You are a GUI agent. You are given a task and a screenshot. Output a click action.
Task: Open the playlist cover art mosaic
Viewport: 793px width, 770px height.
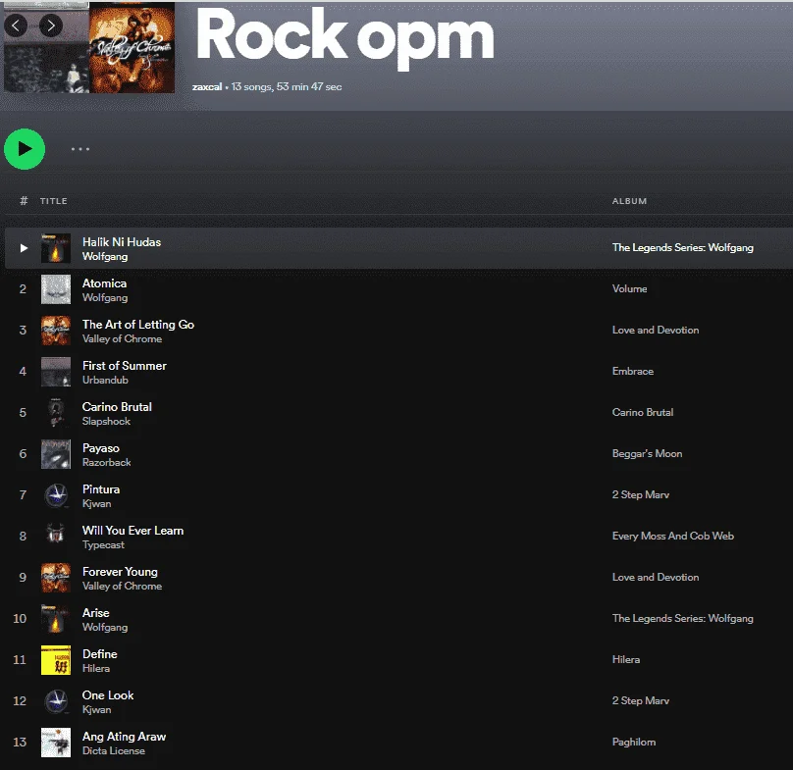(x=89, y=47)
